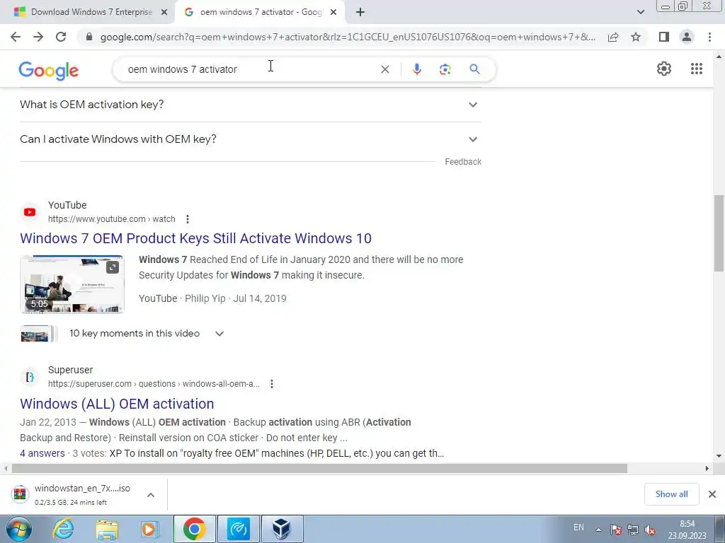
Task: Click the Superuser favicon in results
Action: [30, 377]
